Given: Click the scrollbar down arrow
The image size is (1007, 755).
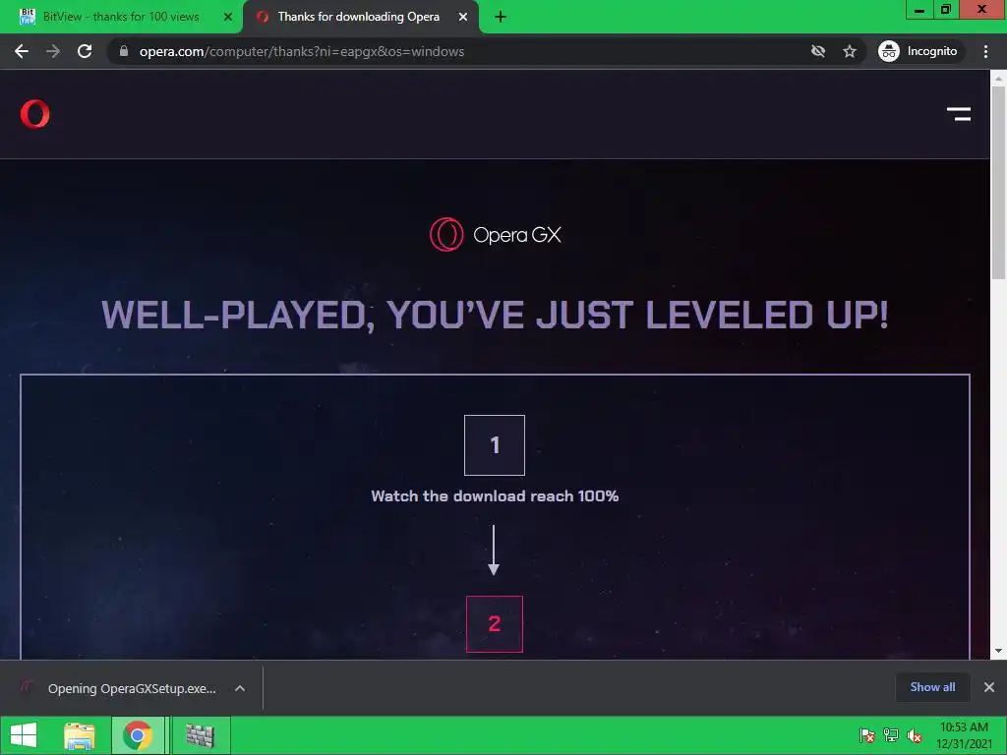Looking at the screenshot, I should 998,651.
